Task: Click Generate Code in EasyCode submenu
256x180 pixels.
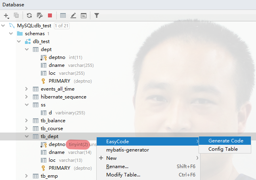Action: [225, 141]
